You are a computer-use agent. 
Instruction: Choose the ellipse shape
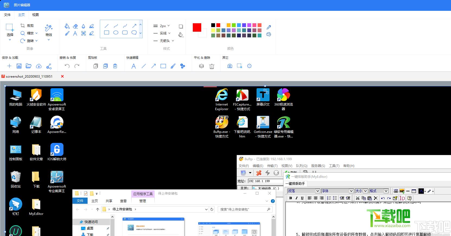click(116, 32)
